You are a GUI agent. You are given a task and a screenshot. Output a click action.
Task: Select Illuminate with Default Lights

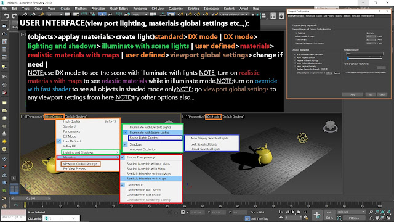coord(152,128)
